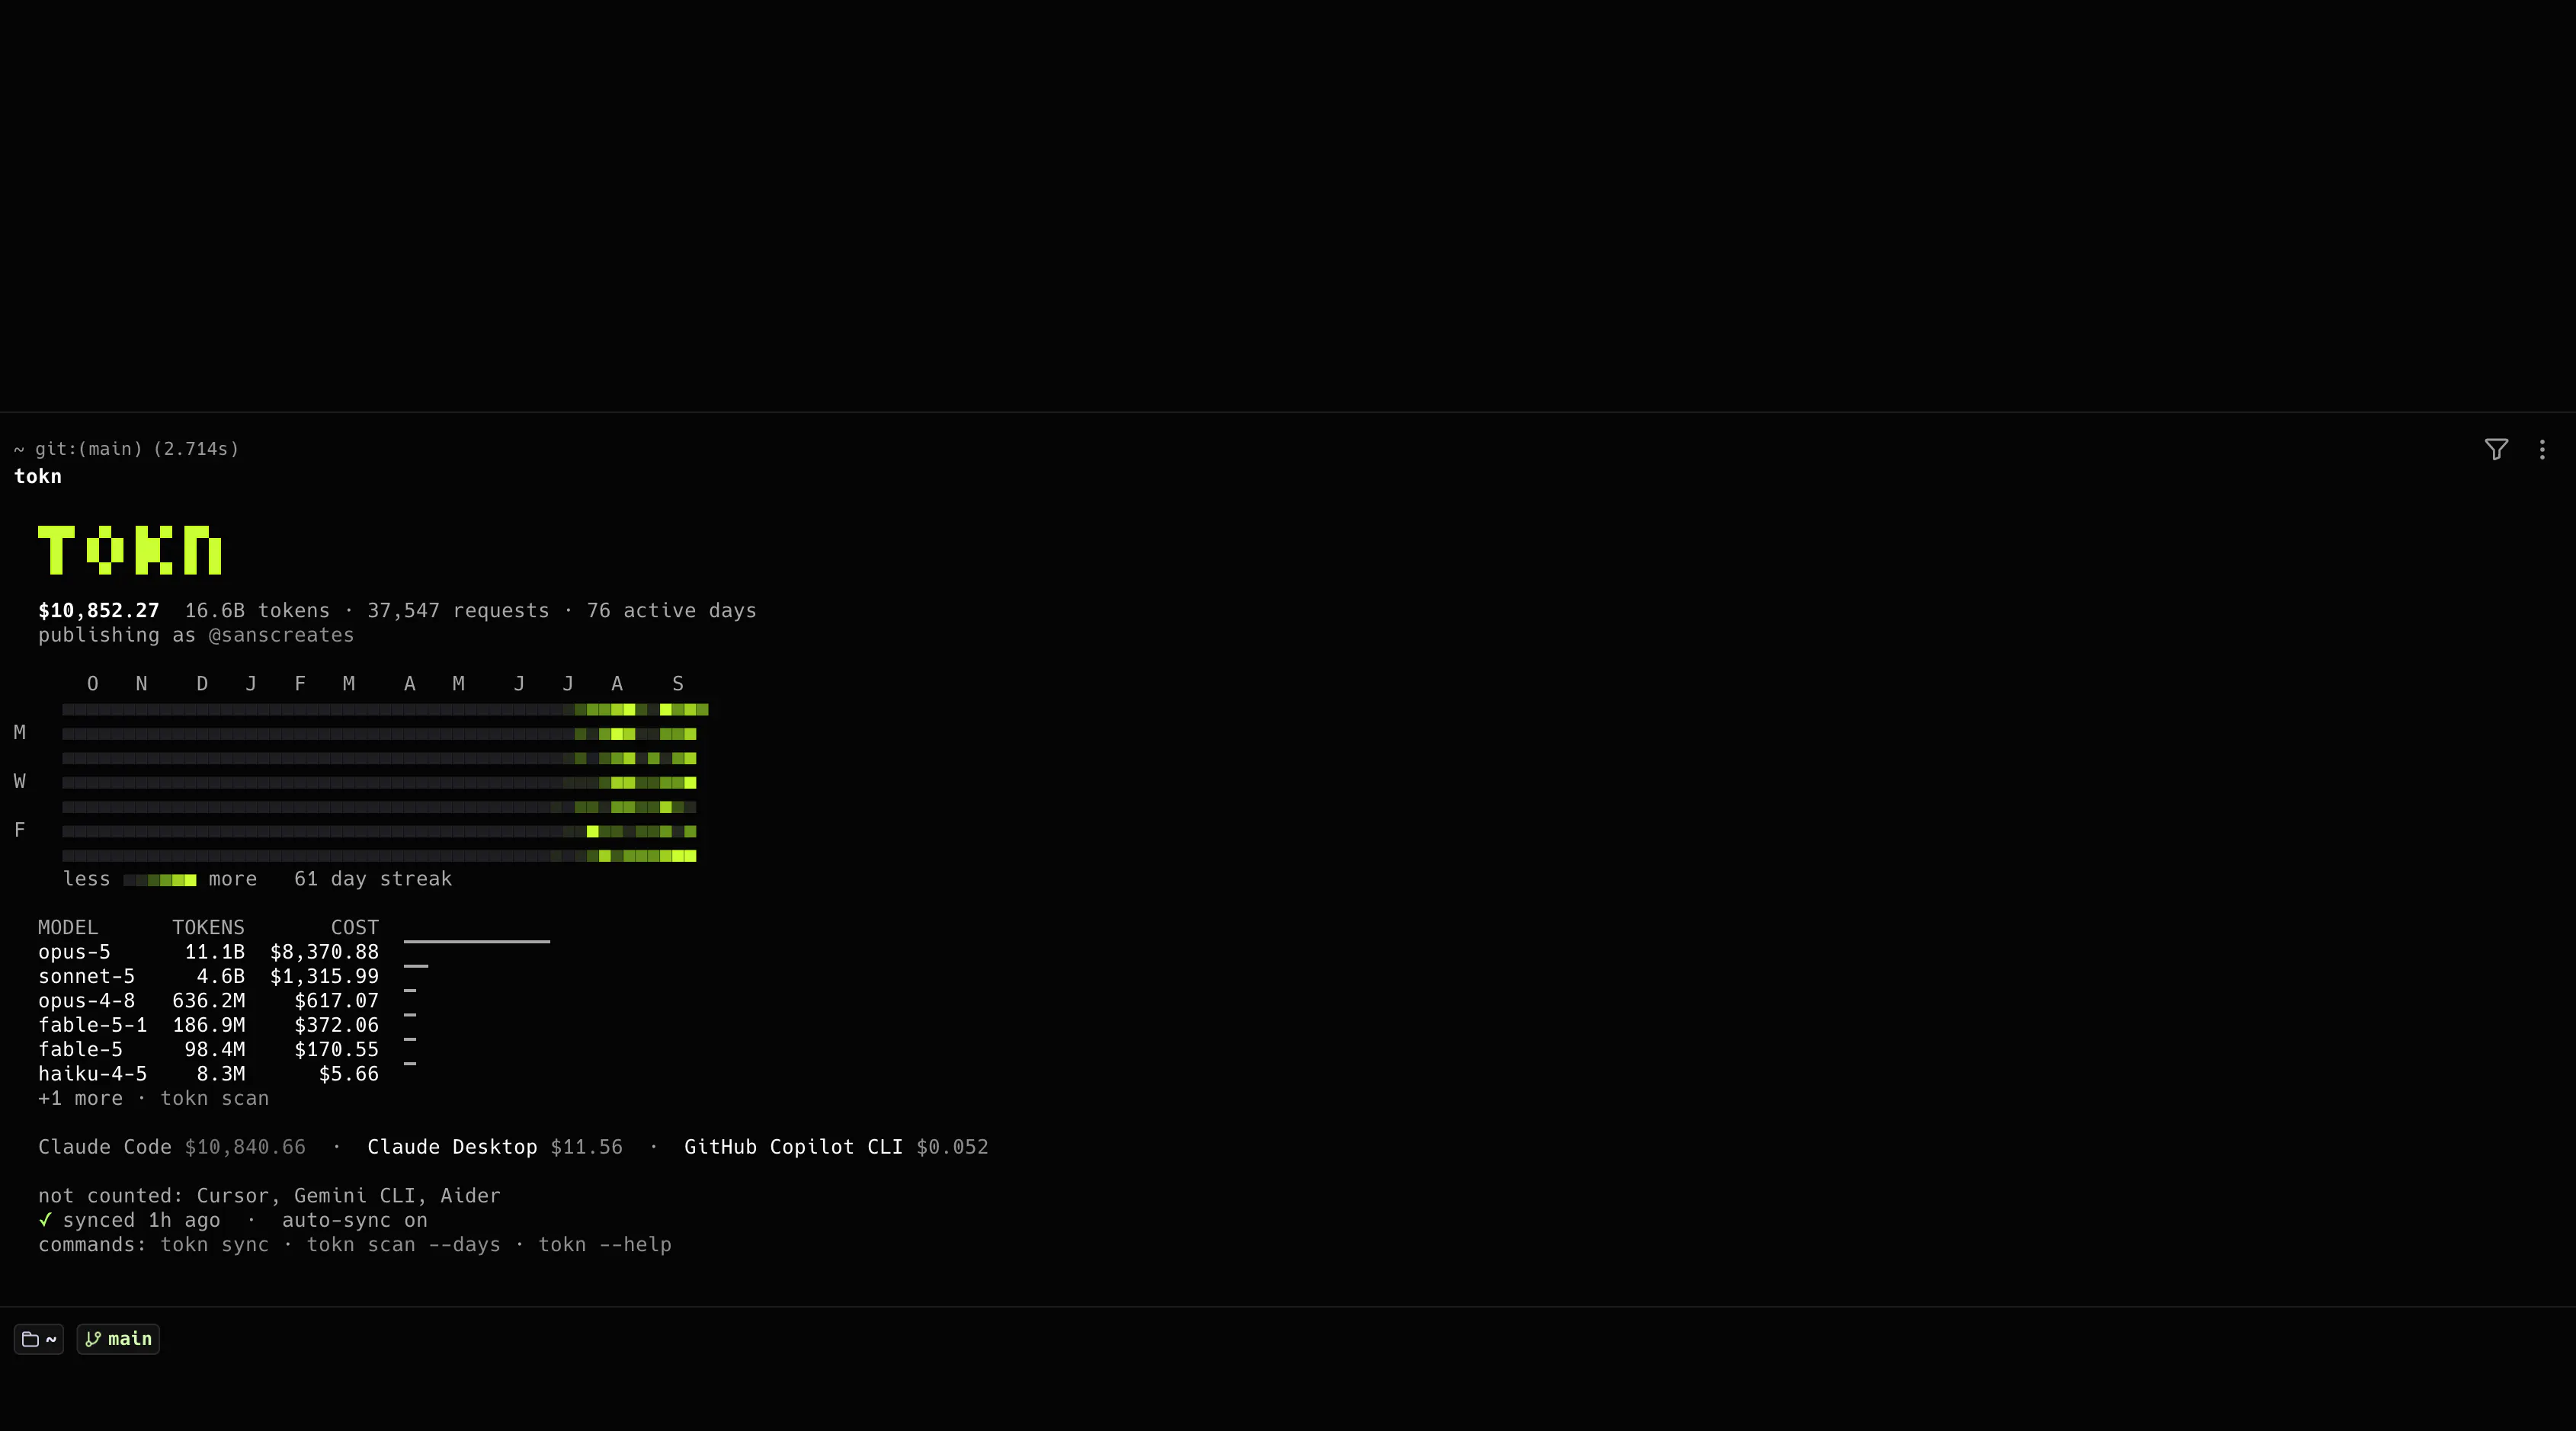Select the opus-4-8 model name
The width and height of the screenshot is (2576, 1431).
tap(86, 1001)
